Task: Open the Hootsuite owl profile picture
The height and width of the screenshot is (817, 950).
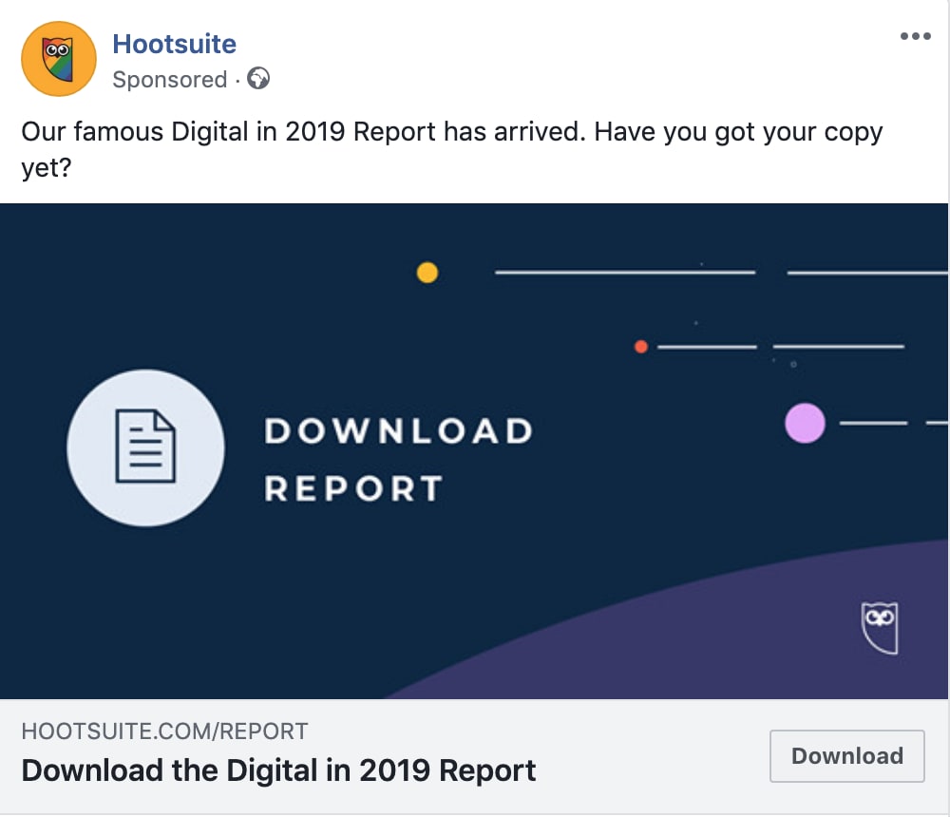Action: tap(59, 59)
